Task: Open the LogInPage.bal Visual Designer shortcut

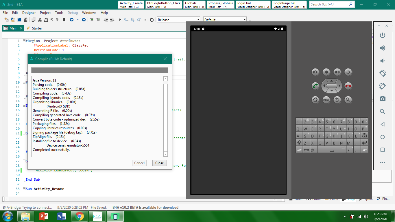Action: tap(289, 5)
